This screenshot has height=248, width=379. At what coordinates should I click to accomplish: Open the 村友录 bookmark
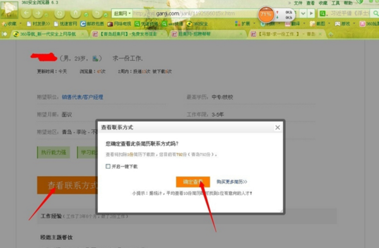[x=38, y=24]
